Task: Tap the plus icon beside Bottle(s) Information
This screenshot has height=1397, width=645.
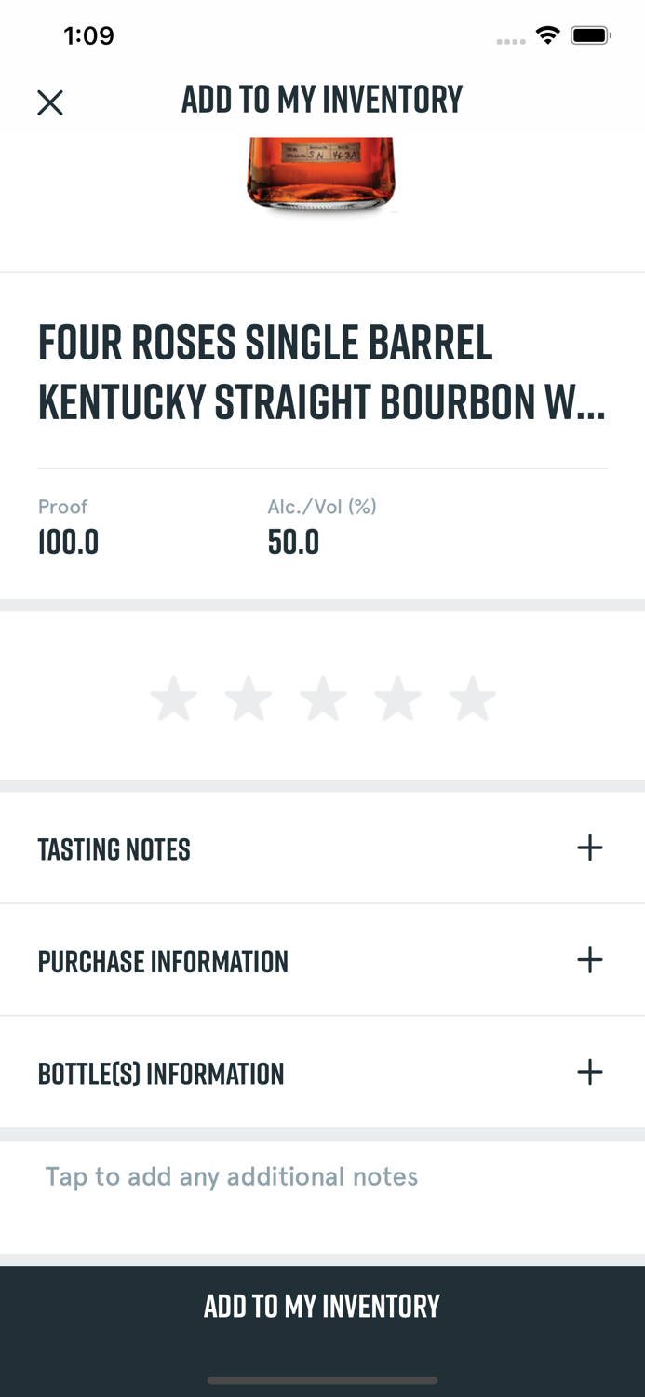Action: [590, 1072]
